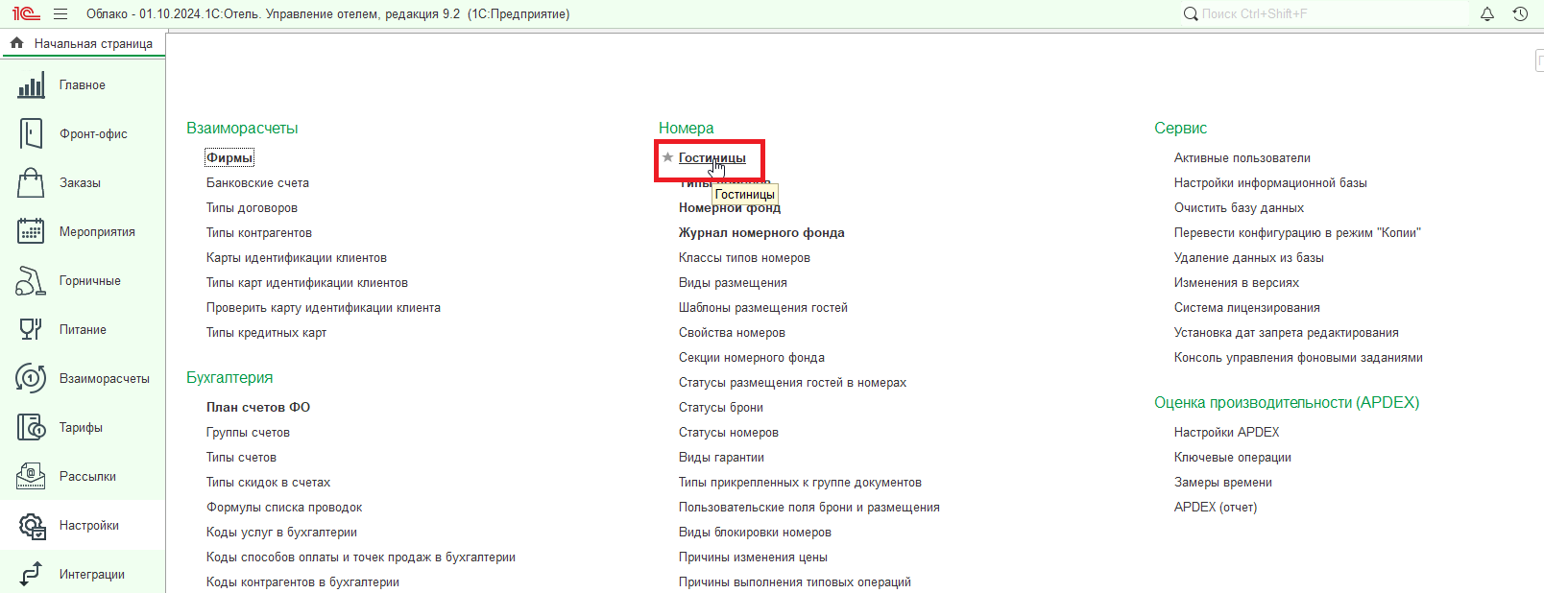This screenshot has height=593, width=1544.
Task: Select Фронт-офис section label
Action: pos(93,134)
